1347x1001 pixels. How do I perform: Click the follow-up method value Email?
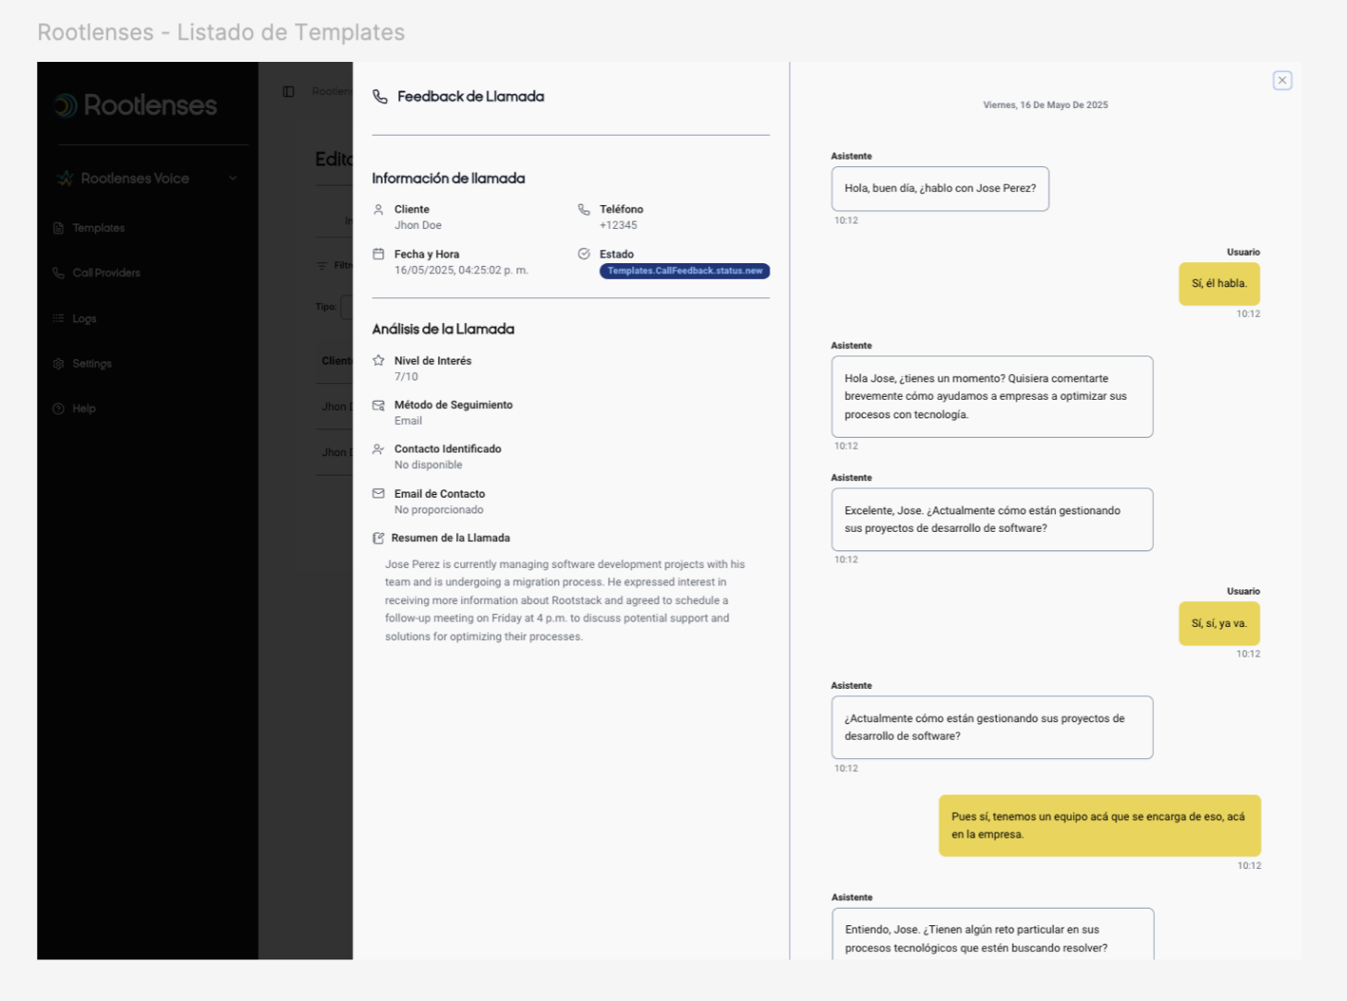click(x=407, y=421)
